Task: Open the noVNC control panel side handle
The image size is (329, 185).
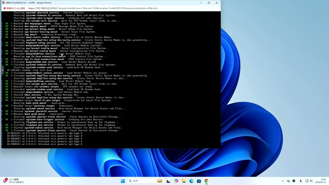Action: (3, 70)
